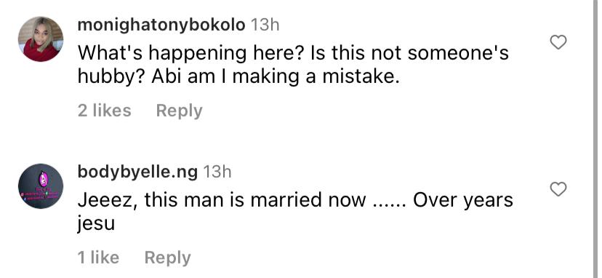Click the word 'jesu' in the second comment
This screenshot has height=278, width=602.
(x=96, y=224)
